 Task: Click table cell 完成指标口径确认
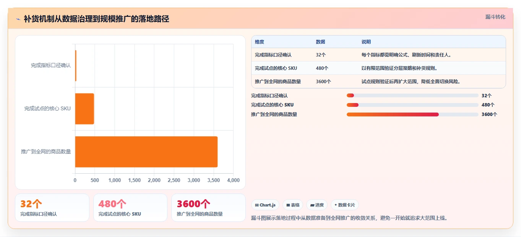tap(273, 55)
